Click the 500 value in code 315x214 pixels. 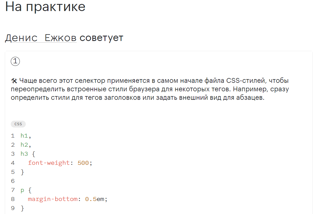coord(83,163)
